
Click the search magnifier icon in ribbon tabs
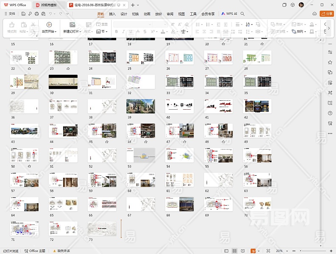(243, 14)
